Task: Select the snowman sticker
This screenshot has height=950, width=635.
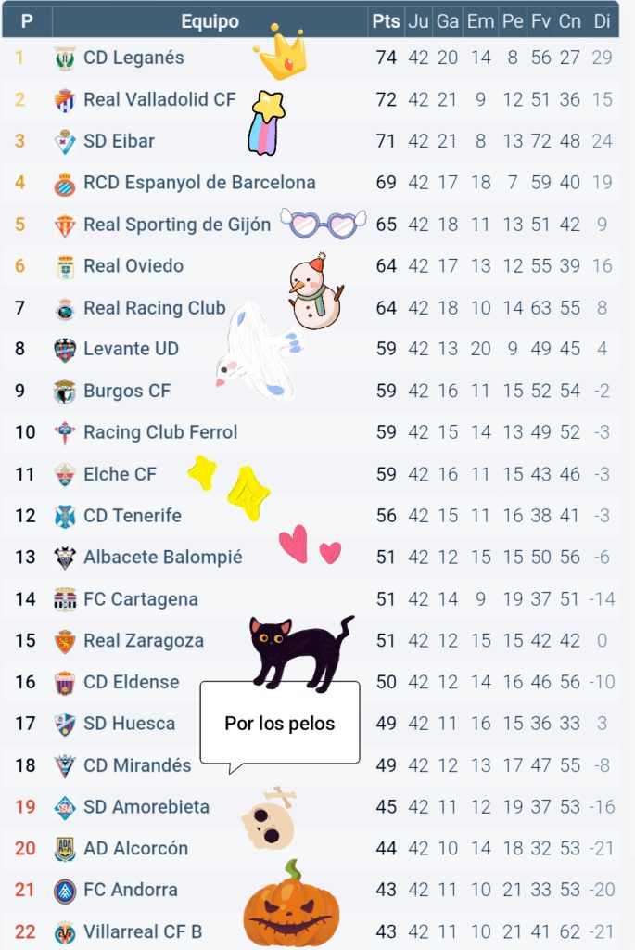Action: pos(315,292)
